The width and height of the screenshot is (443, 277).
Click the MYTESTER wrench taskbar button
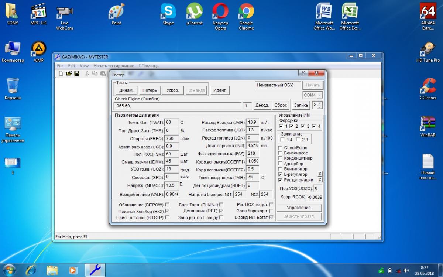tap(95, 270)
